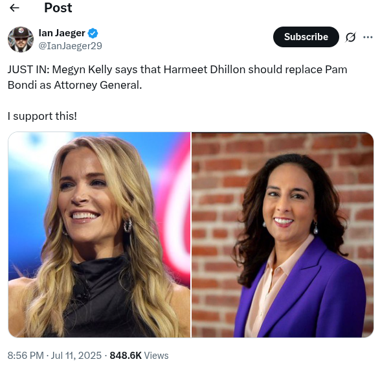Viewport: 380px width, 366px height.
Task: Open the right photo with the brick wall
Action: 282,234
